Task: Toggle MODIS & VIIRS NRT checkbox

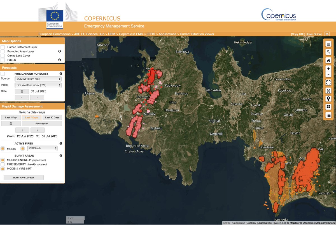Action: click(x=3, y=169)
